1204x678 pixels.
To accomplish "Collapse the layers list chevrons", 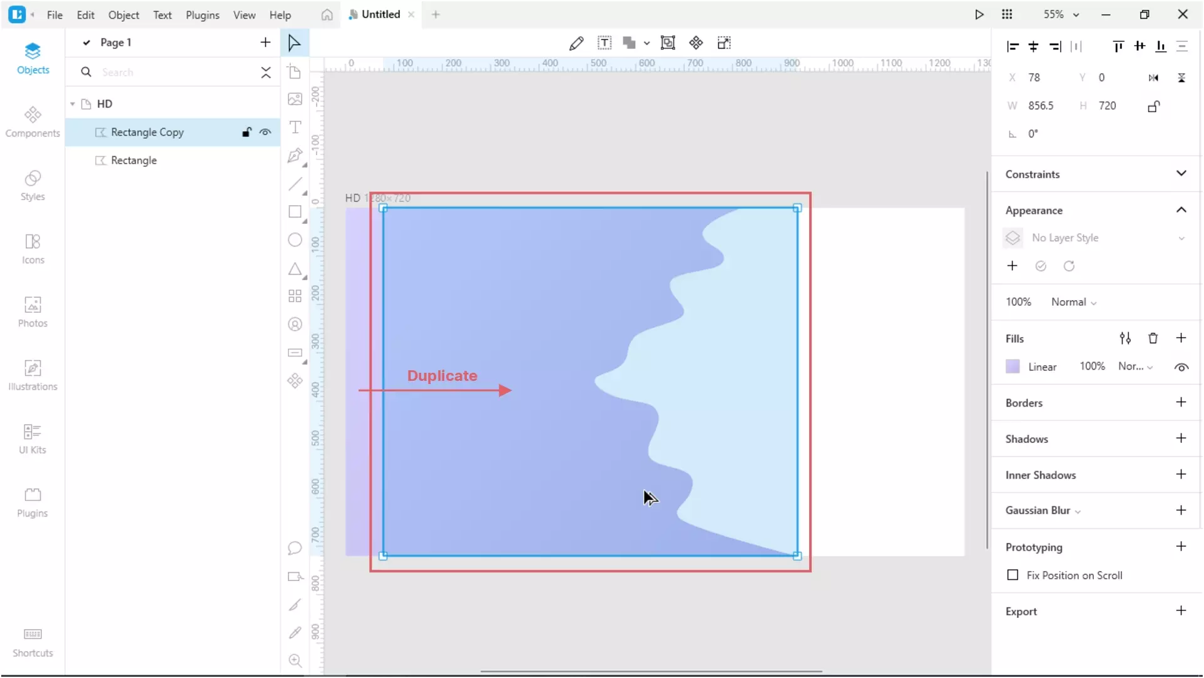I will 266,73.
